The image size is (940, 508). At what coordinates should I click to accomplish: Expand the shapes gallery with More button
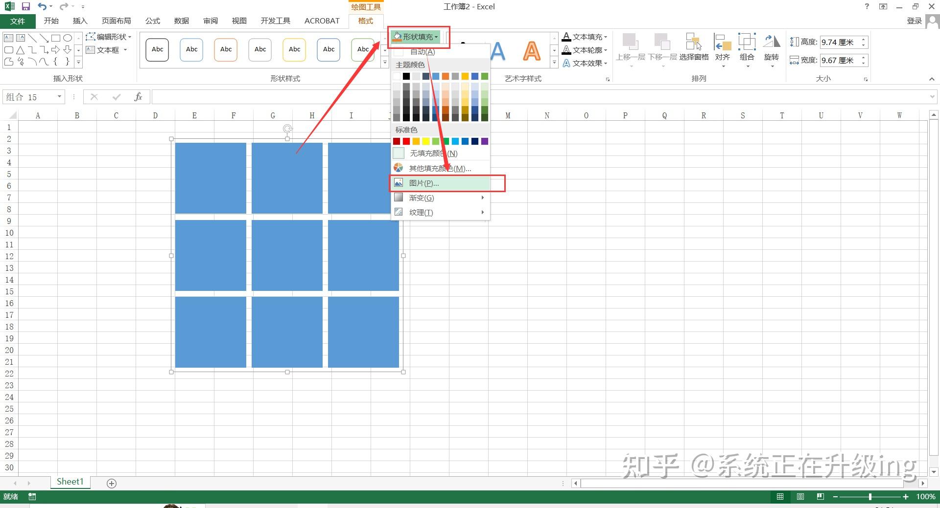pyautogui.click(x=78, y=62)
